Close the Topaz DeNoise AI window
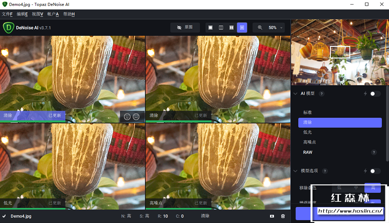Screen dimensions: 389x223 [x=382, y=4]
